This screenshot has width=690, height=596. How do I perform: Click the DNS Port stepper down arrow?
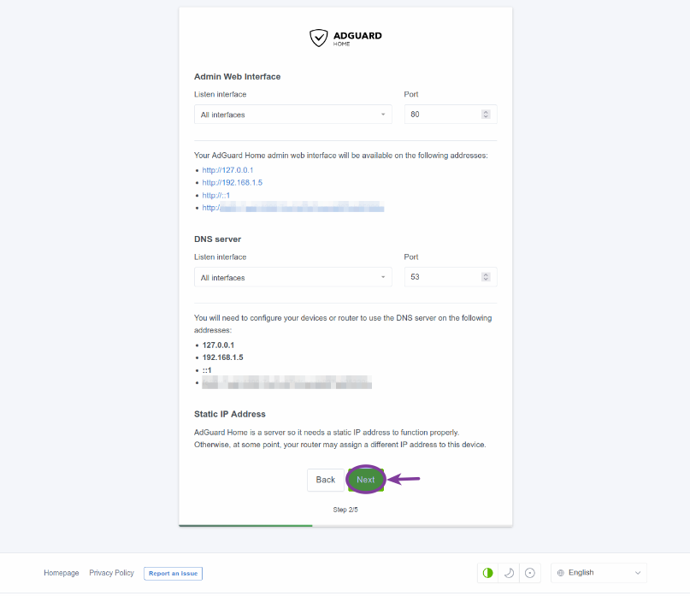coord(486,280)
